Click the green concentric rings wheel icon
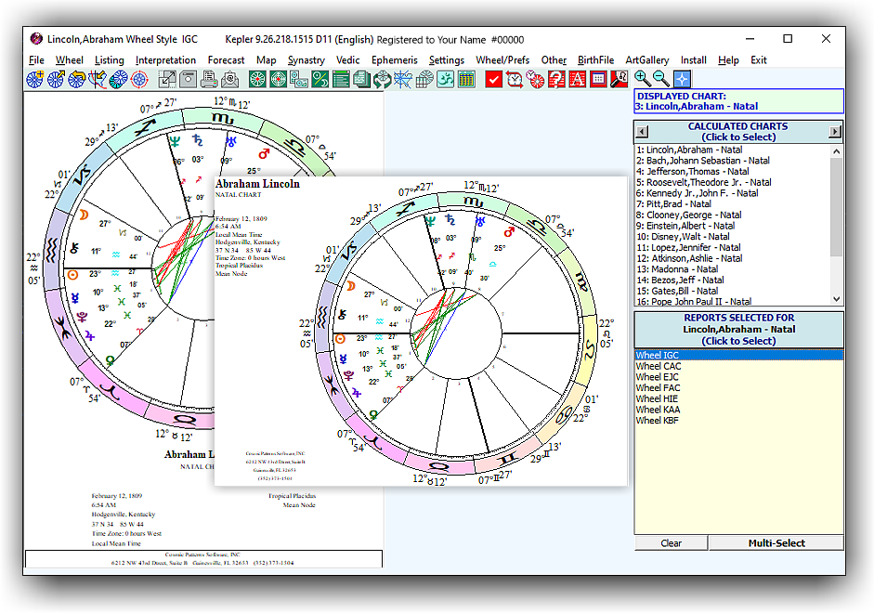The width and height of the screenshot is (874, 613). (278, 80)
